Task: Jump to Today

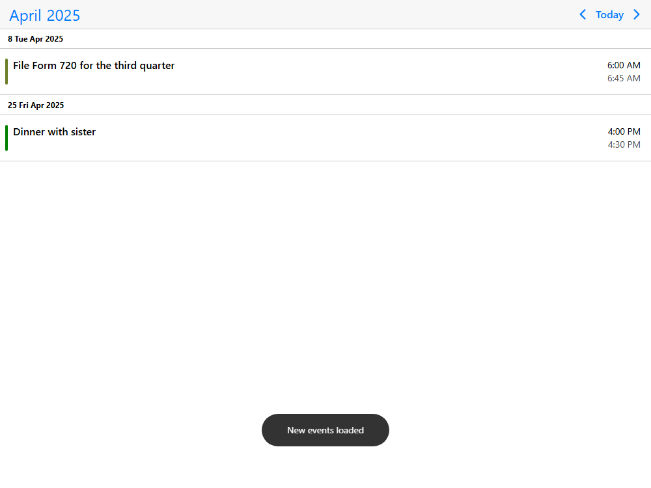Action: [x=609, y=15]
